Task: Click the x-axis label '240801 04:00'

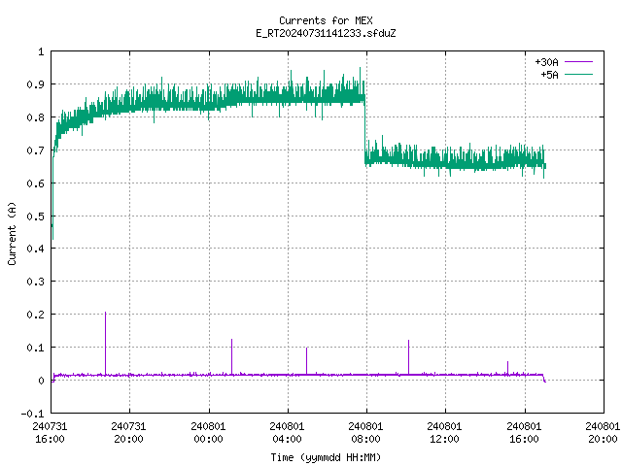Action: pos(287,433)
